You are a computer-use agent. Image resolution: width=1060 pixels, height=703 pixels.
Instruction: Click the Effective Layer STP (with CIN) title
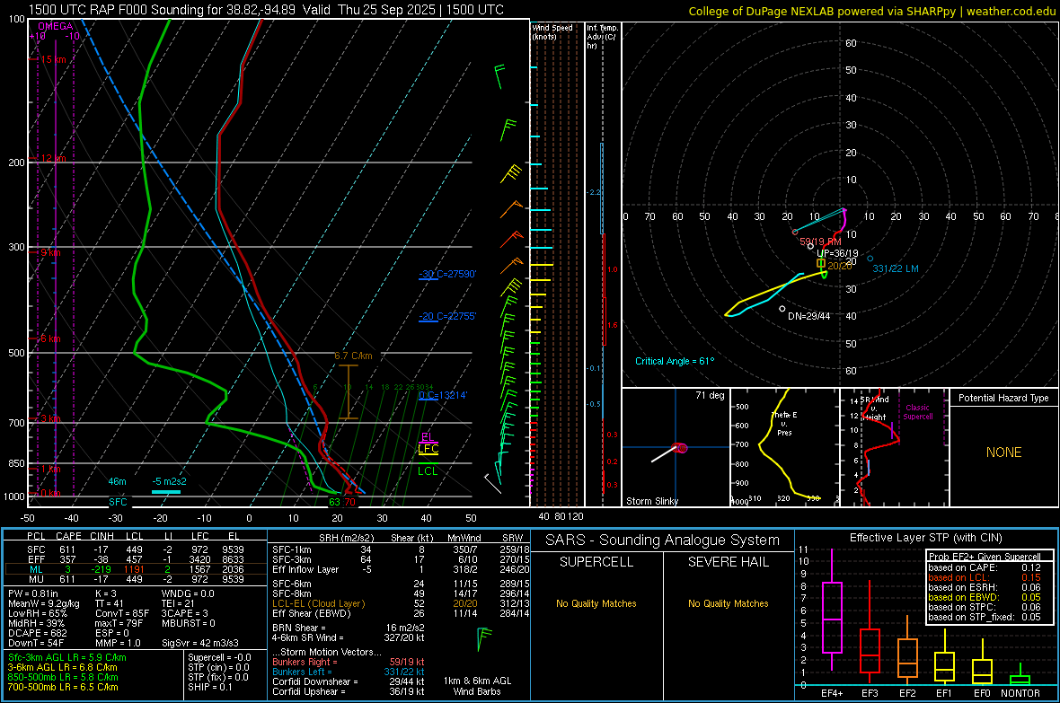925,538
